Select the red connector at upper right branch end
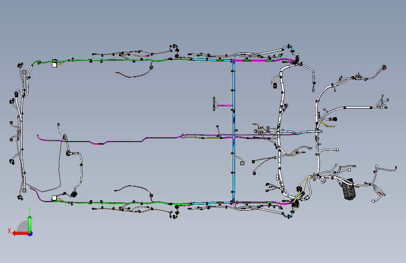This screenshot has height=263, width=406. point(384,67)
